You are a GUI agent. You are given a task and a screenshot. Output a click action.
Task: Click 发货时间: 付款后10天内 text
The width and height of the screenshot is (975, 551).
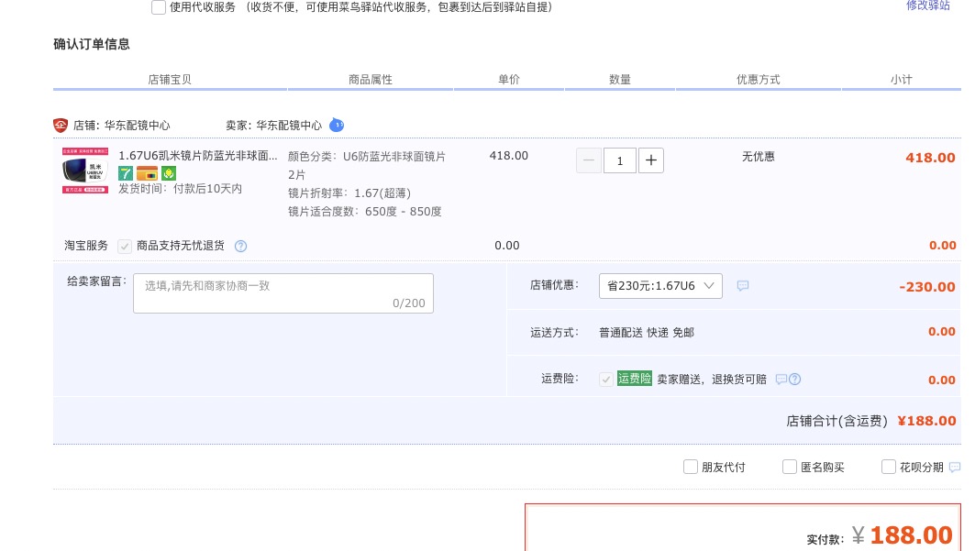(181, 189)
